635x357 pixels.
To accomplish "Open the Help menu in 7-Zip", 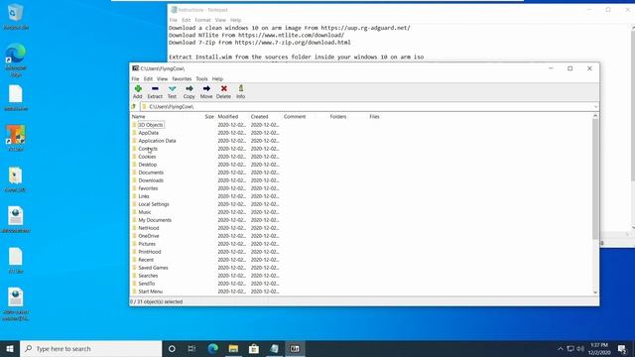I will 217,79.
